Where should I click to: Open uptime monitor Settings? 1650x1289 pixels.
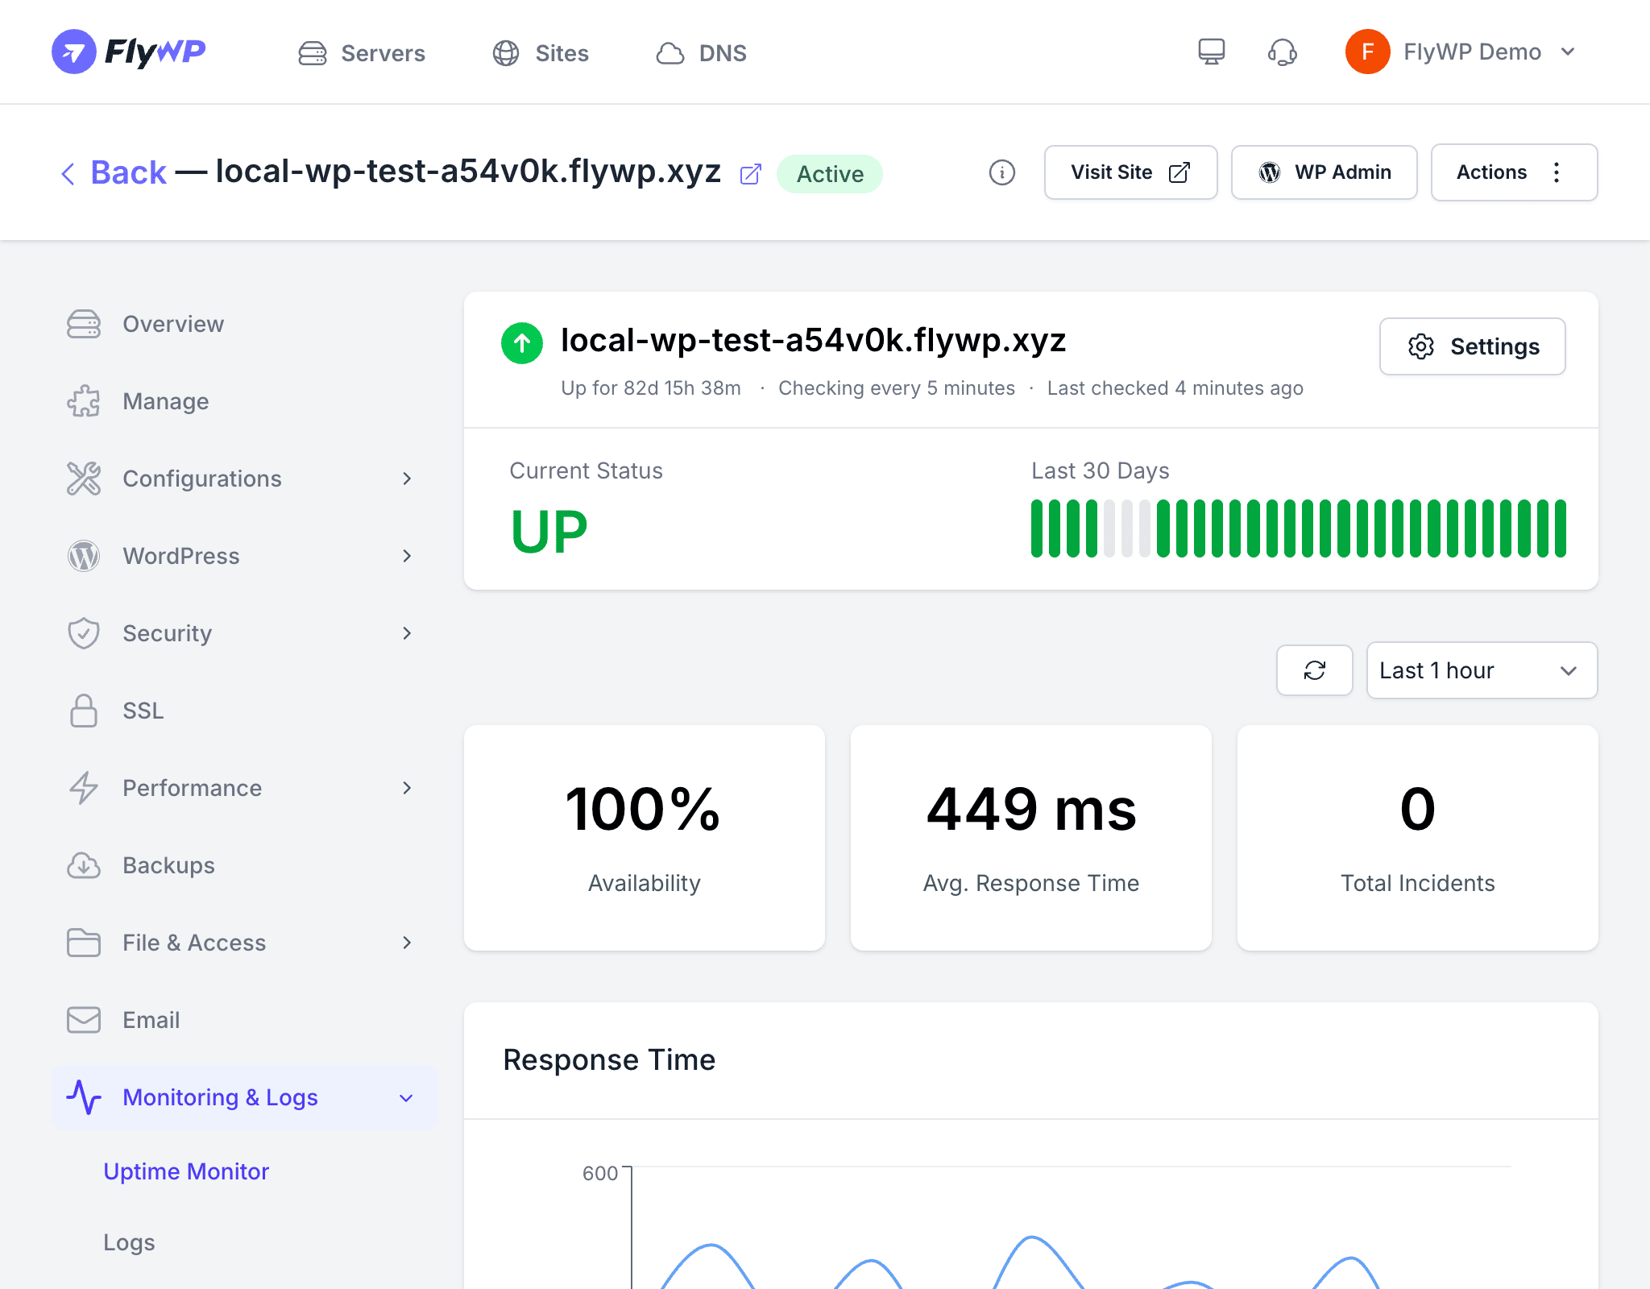tap(1472, 346)
